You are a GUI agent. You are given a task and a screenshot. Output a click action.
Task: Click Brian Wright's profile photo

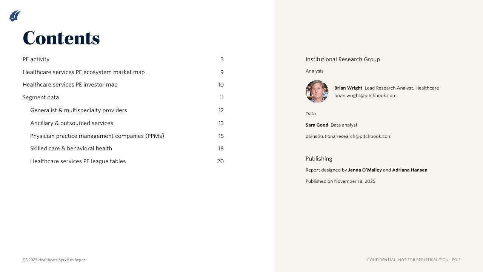[x=317, y=91]
